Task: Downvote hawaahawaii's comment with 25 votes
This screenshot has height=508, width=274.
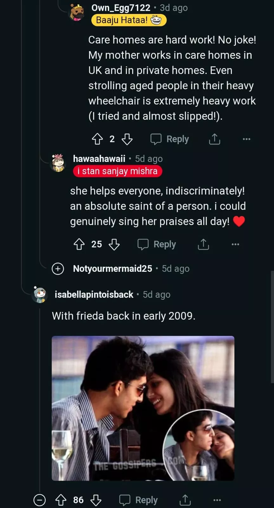Action: tap(114, 244)
